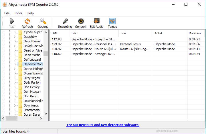Select the Dramarama folder

(32, 110)
